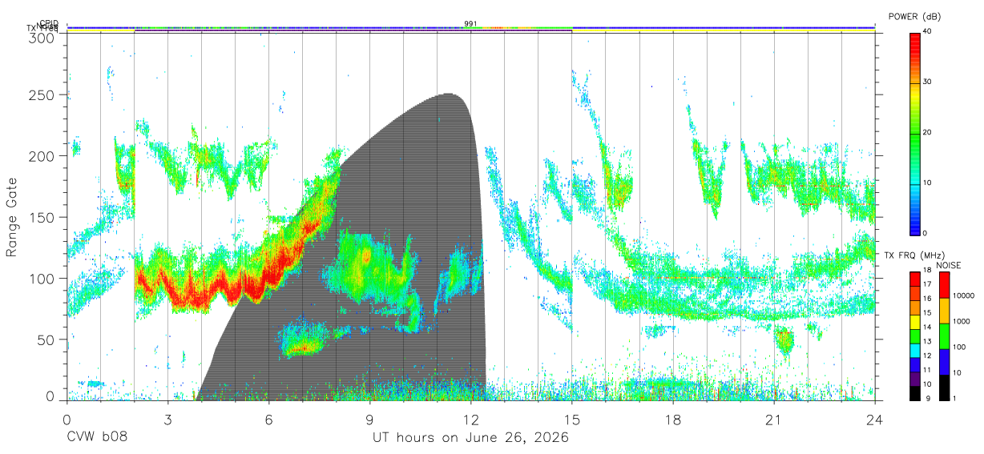984x454 pixels.
Task: Click the '1000' noise scale label
Action: point(962,321)
